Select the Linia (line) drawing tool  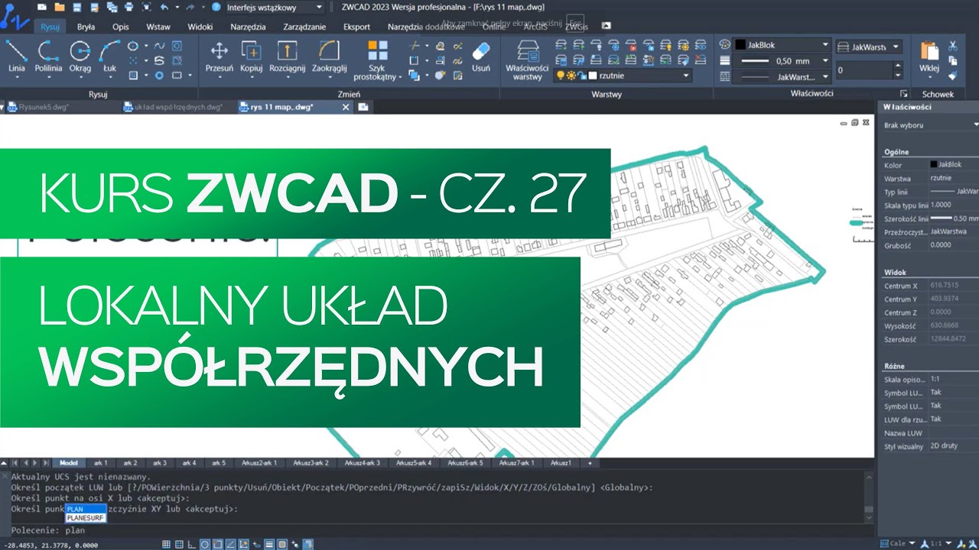[x=17, y=56]
